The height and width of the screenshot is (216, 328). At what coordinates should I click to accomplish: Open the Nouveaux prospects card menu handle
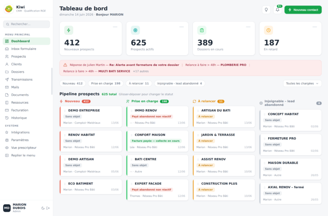click(x=115, y=27)
